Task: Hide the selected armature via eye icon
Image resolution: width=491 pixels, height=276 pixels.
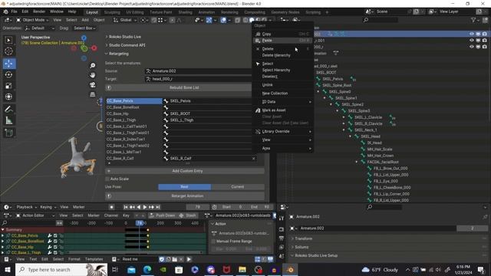Action: [x=472, y=34]
